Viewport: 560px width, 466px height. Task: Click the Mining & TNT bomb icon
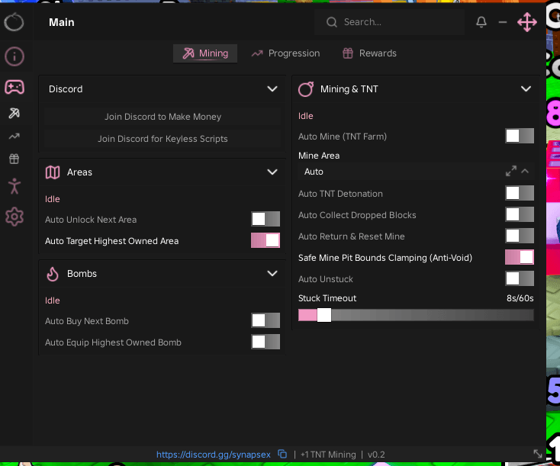306,89
